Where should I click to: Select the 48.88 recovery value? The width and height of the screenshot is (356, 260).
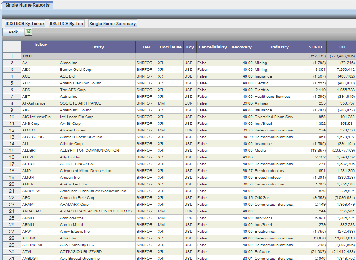click(241, 110)
